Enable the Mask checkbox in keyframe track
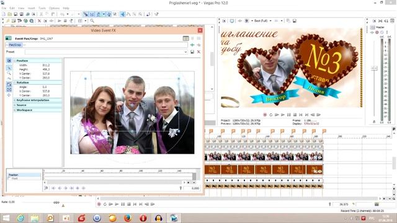This screenshot has height=223, width=397. [x=9, y=178]
